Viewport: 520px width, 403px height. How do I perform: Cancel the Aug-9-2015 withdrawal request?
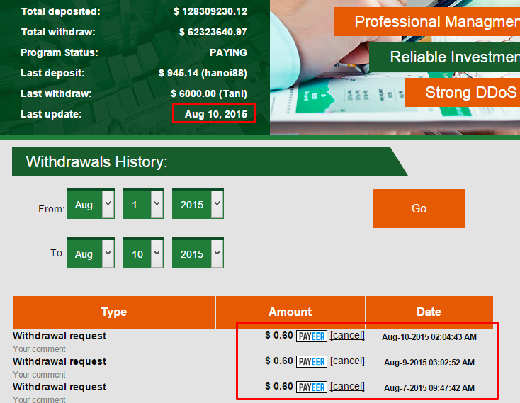coord(347,361)
